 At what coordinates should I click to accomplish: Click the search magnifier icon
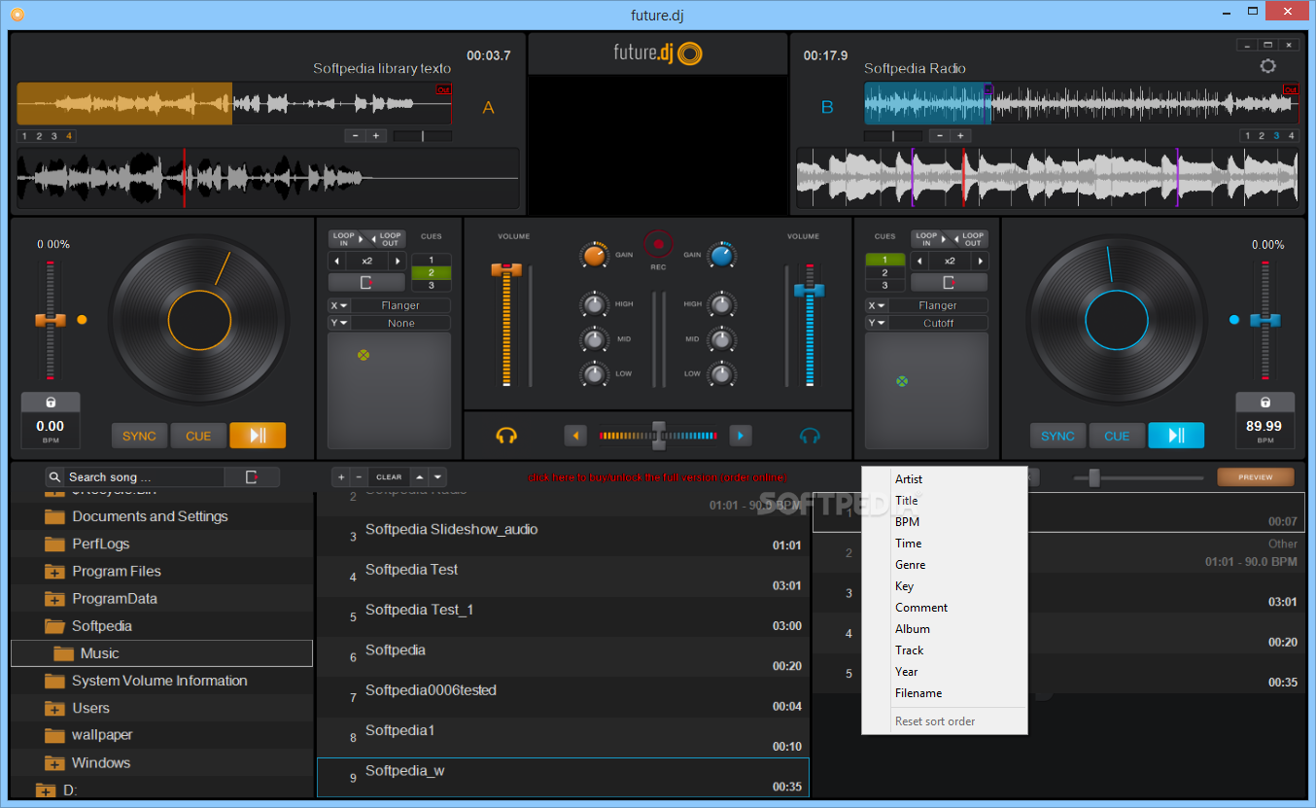tap(56, 476)
